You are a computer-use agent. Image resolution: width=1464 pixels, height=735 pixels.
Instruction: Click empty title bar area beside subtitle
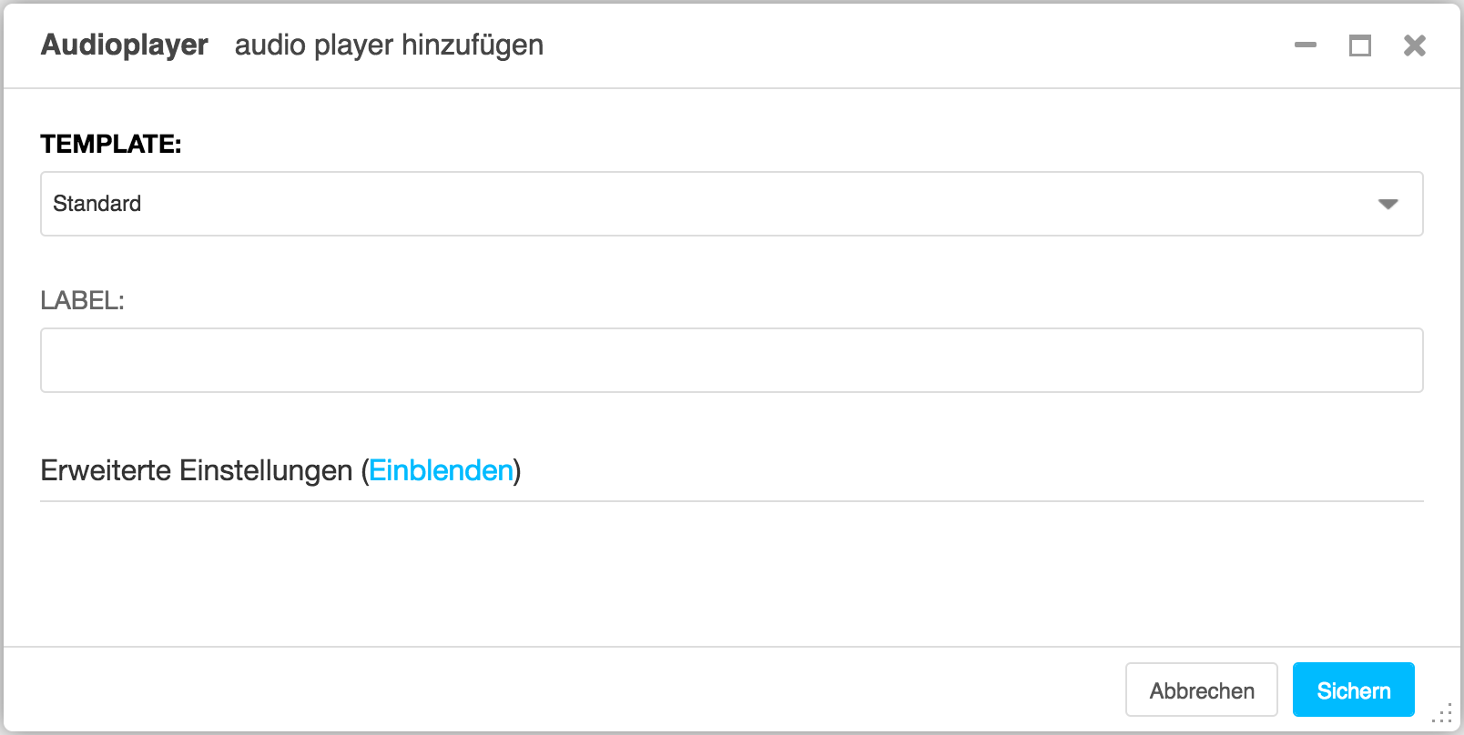pos(910,45)
